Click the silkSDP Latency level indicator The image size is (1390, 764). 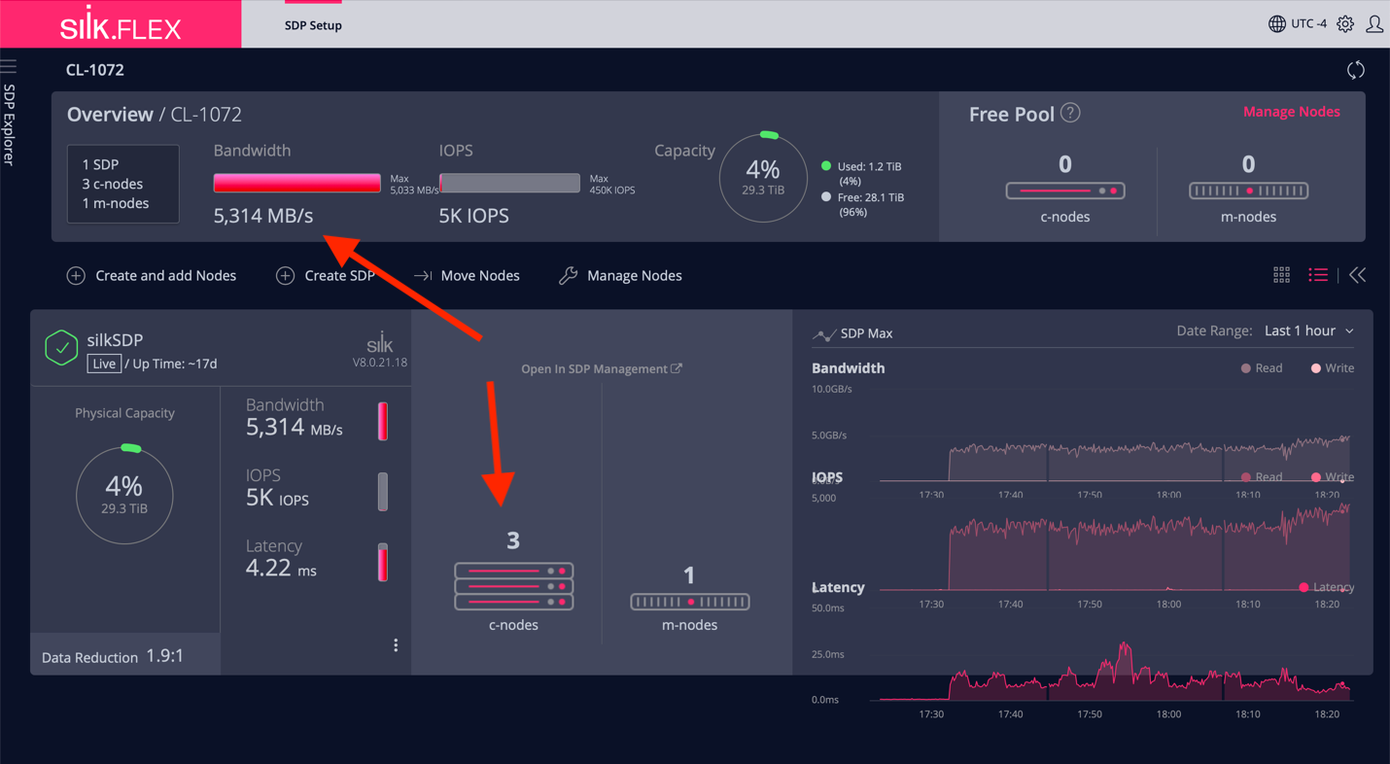pyautogui.click(x=383, y=563)
